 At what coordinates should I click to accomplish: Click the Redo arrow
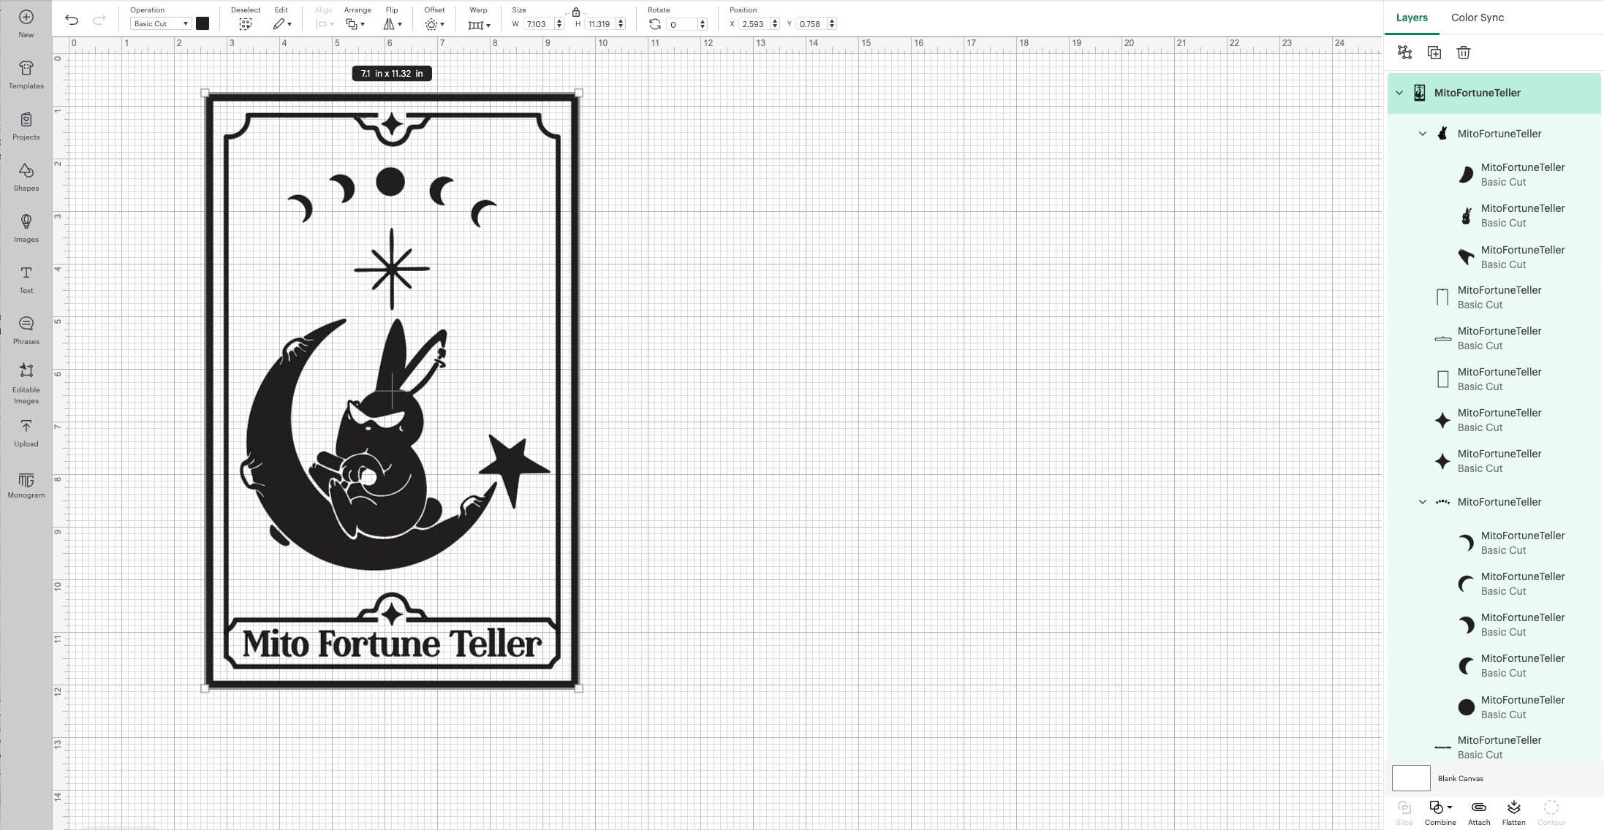(99, 20)
